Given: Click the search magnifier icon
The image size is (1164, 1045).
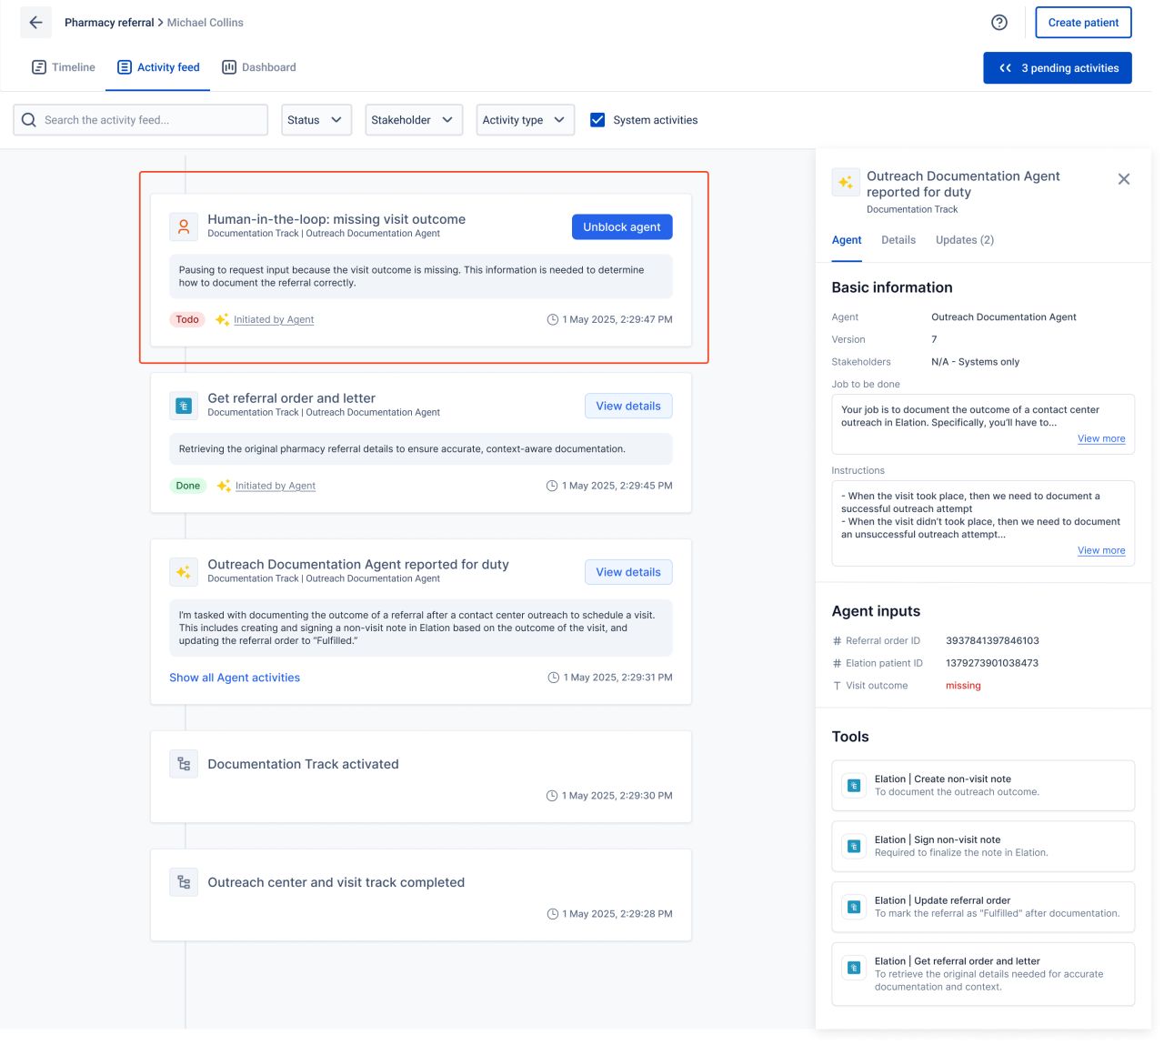Looking at the screenshot, I should (29, 120).
